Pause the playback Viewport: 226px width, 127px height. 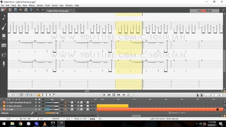[x=114, y=95]
